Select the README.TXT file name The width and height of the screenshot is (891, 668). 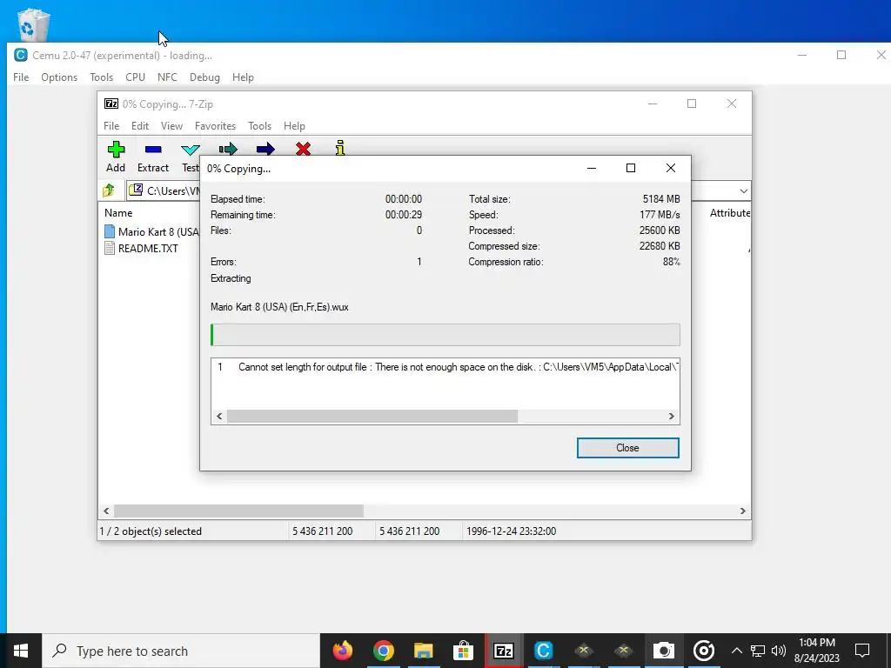coord(148,248)
